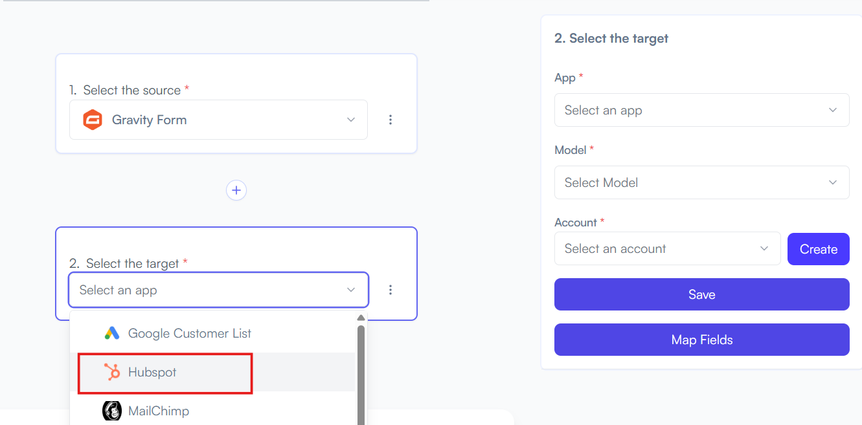Image resolution: width=862 pixels, height=425 pixels.
Task: Open three-dot menu beside Gravity Form source
Action: pyautogui.click(x=391, y=120)
